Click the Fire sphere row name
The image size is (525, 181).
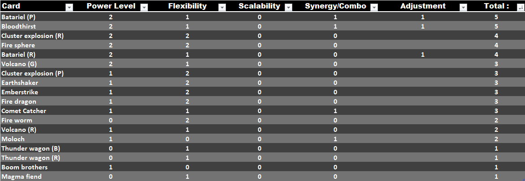(x=18, y=45)
